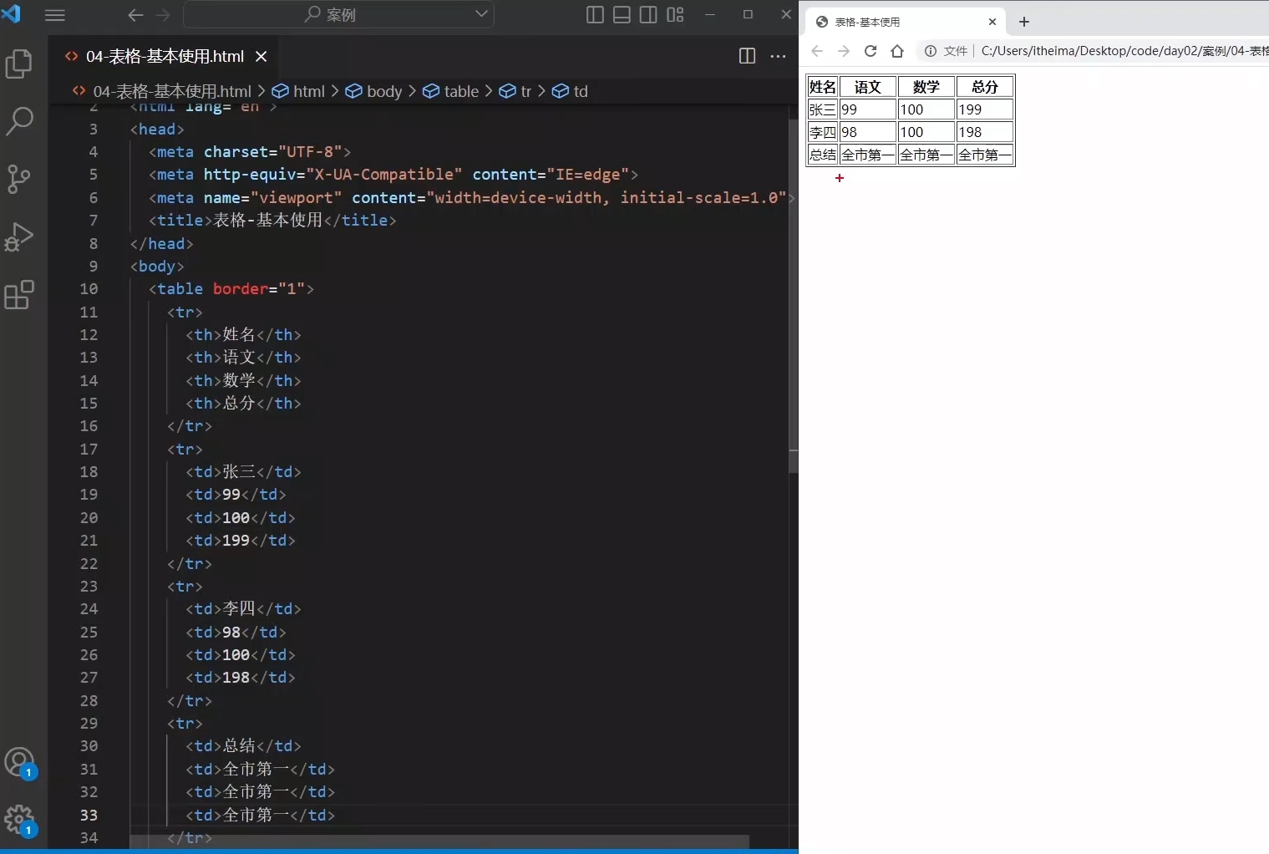Toggle primary side bar layout icon

point(595,14)
